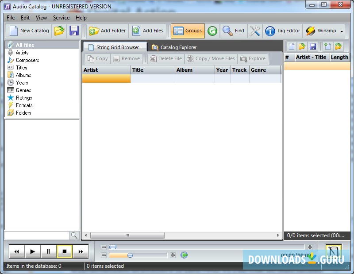Click the magnifier search button below groups

[74, 235]
